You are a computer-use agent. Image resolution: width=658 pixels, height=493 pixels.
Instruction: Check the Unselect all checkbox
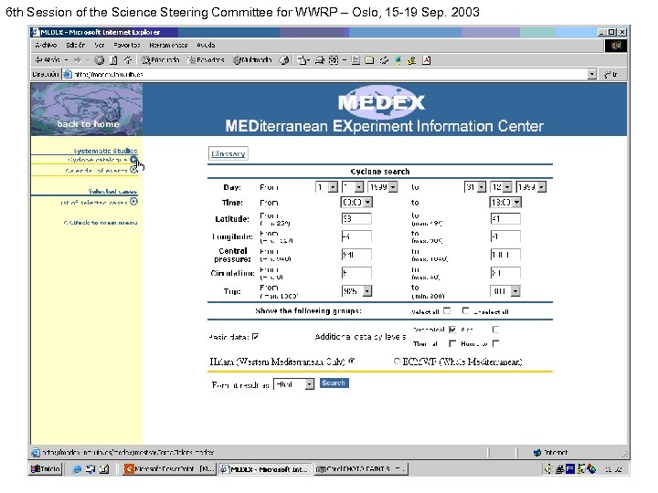click(465, 310)
